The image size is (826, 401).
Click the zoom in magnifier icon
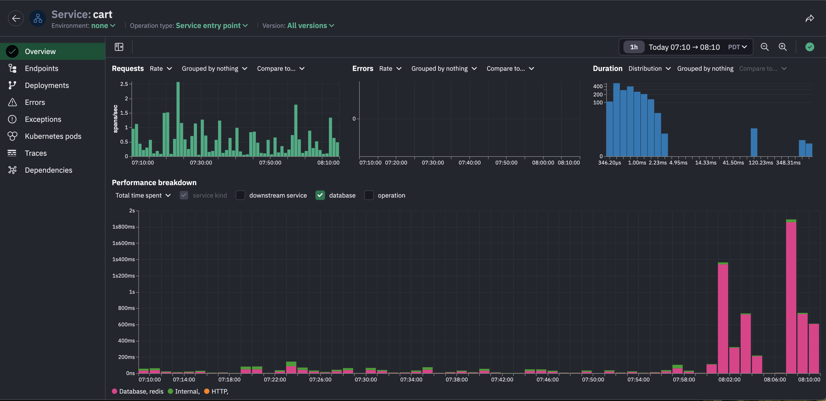[782, 47]
